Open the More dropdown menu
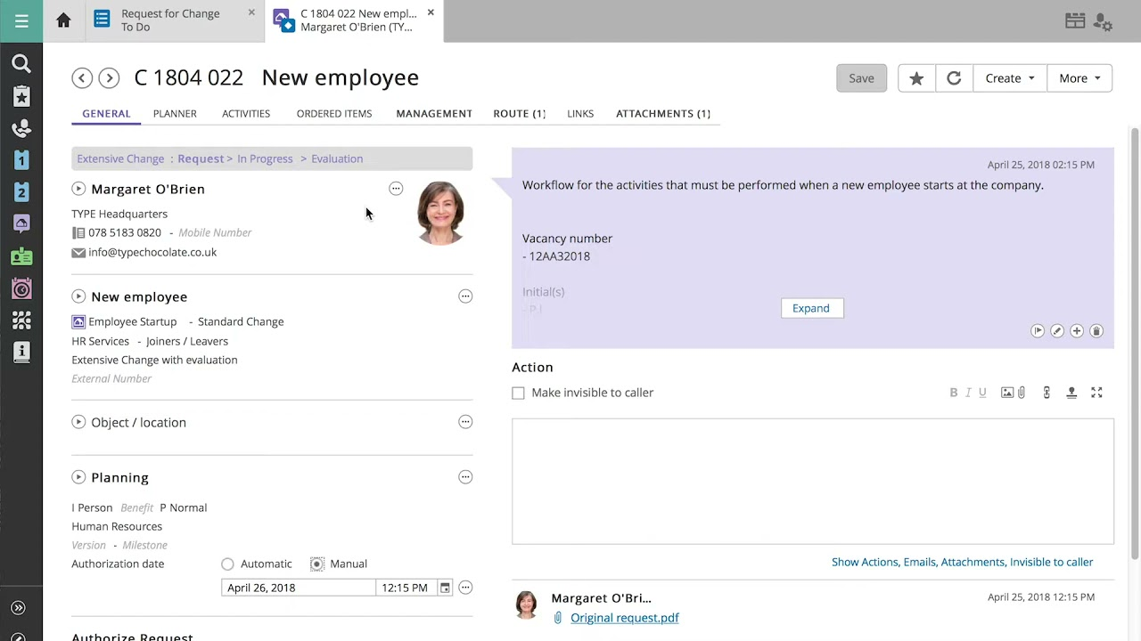The height and width of the screenshot is (641, 1141). point(1079,78)
